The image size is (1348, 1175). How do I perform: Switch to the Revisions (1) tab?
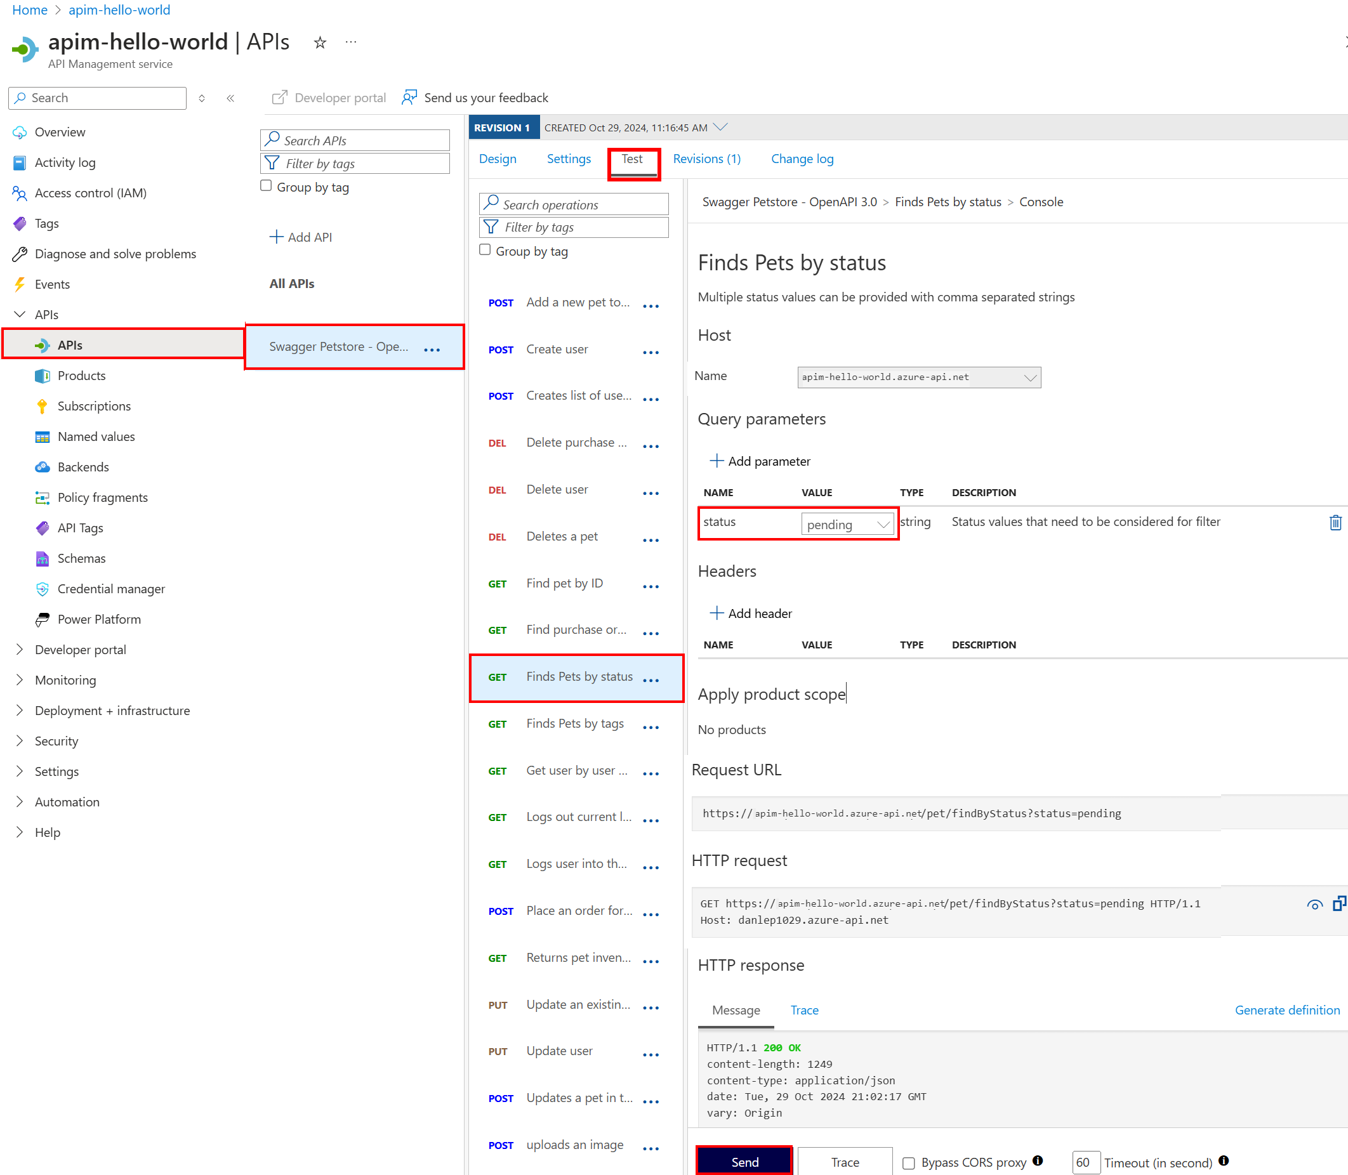pos(706,159)
